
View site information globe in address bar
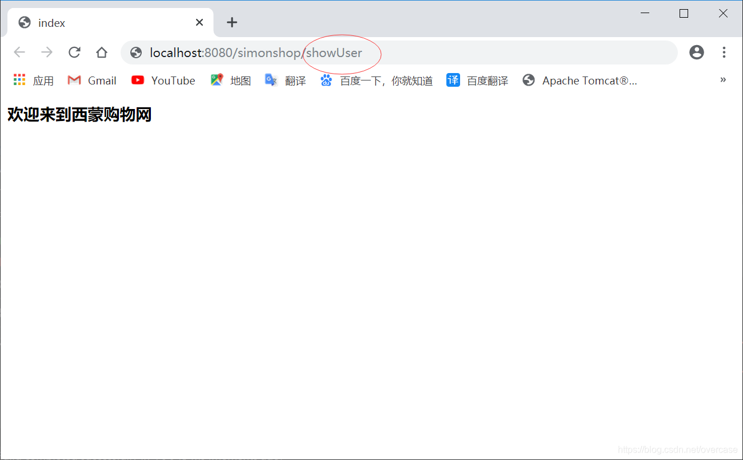[x=136, y=53]
